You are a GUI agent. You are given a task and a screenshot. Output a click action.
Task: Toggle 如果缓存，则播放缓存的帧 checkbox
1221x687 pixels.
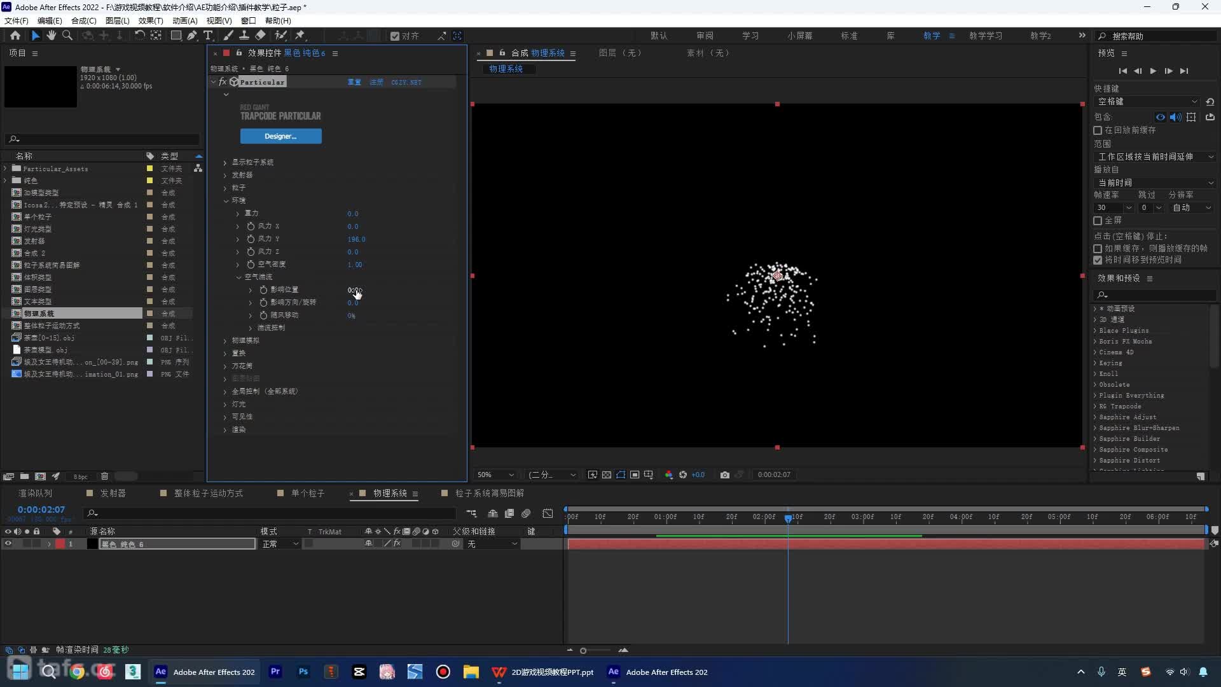tap(1098, 249)
